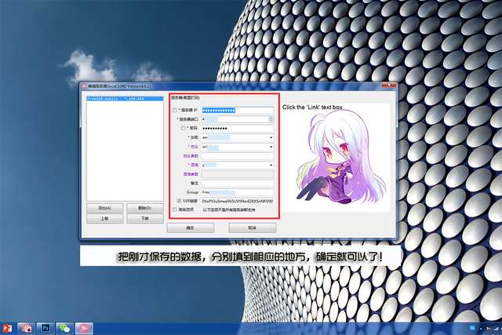Show hidden system tray icons arrow

pos(481,329)
